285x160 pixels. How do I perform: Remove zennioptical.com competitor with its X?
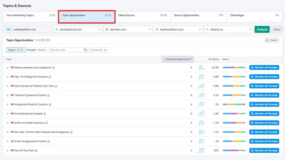pyautogui.click(x=99, y=29)
